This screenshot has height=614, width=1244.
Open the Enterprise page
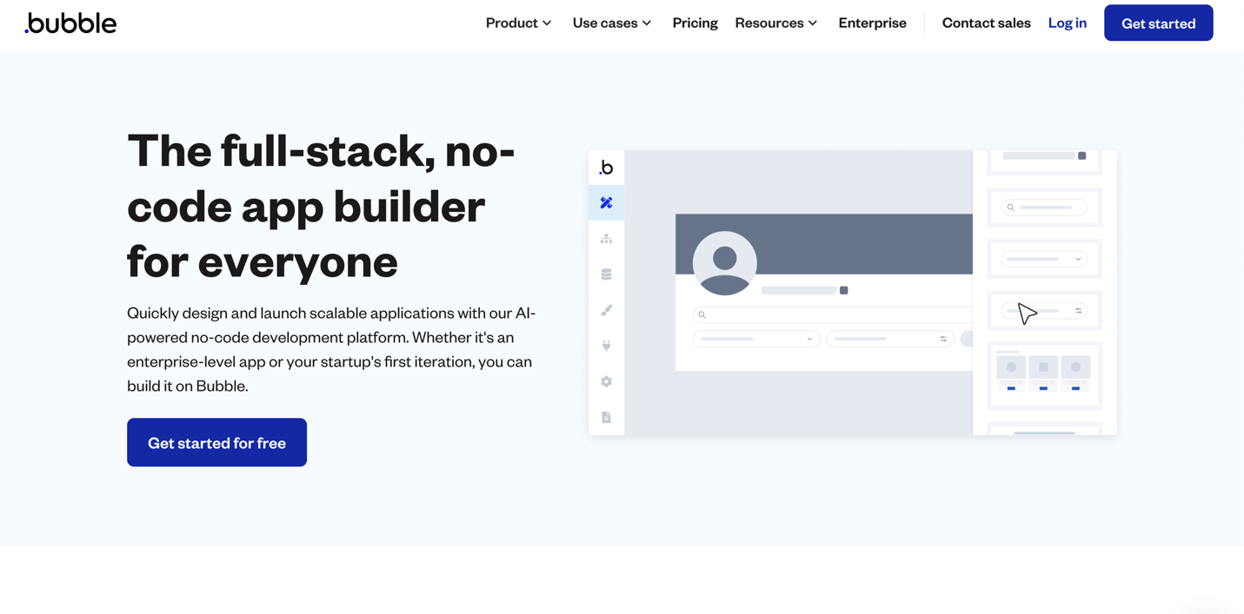[872, 23]
